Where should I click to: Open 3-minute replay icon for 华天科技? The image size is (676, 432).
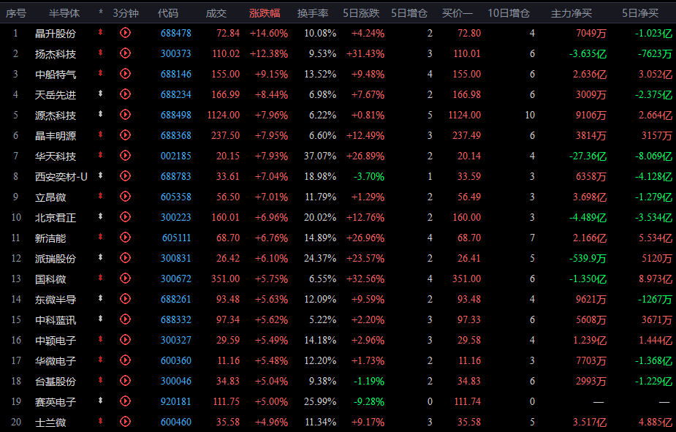coord(125,155)
